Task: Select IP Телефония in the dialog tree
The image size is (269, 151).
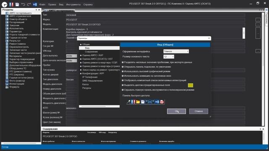Action: tap(90, 77)
